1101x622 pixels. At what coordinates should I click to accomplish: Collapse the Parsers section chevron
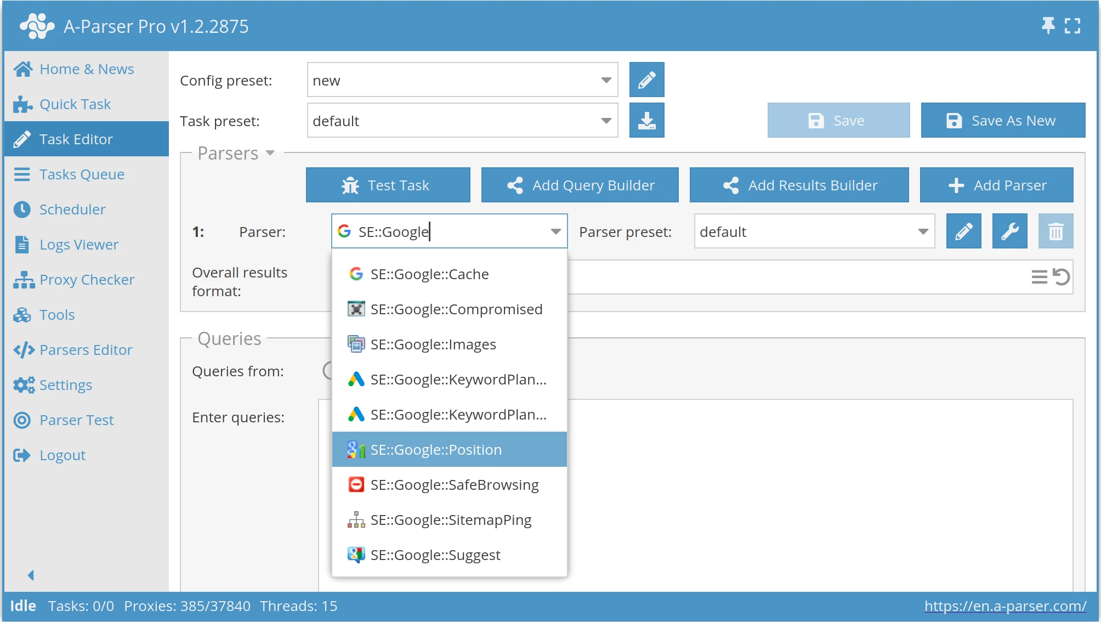pyautogui.click(x=270, y=154)
